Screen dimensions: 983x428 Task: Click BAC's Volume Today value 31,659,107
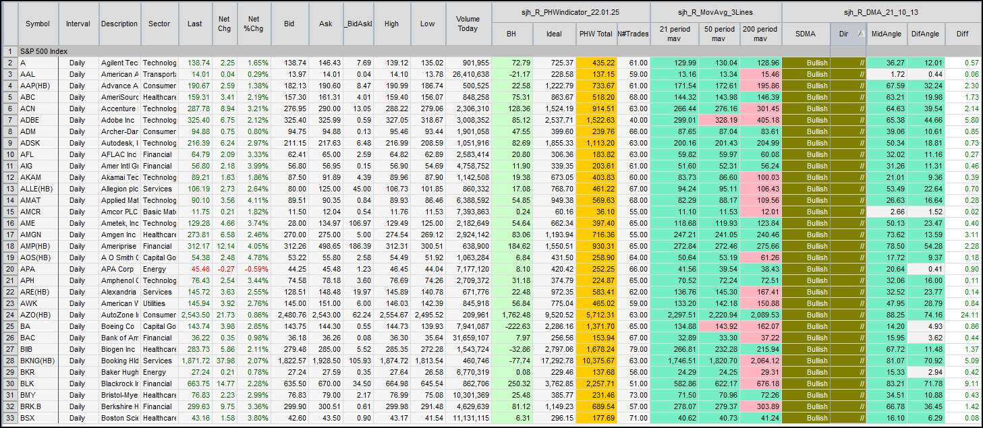[470, 338]
